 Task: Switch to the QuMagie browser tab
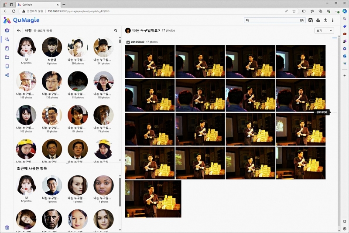(x=37, y=4)
